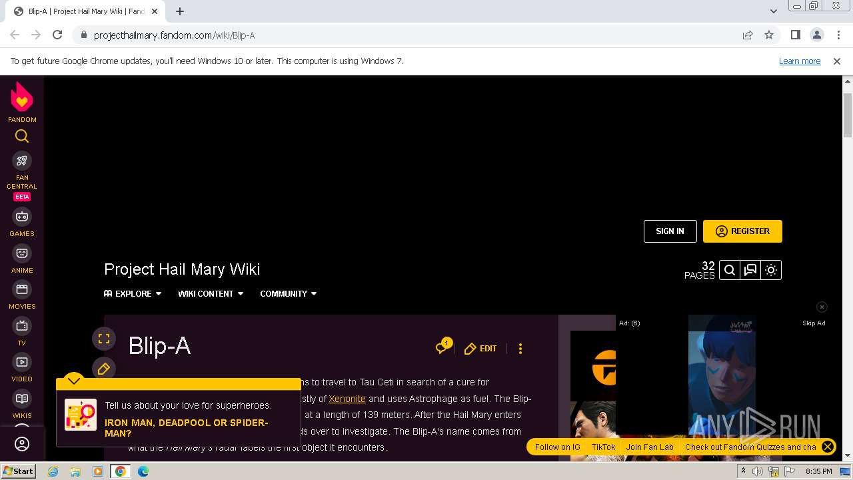Viewport: 853px width, 480px height.
Task: Click the Follow on IG link
Action: click(557, 447)
